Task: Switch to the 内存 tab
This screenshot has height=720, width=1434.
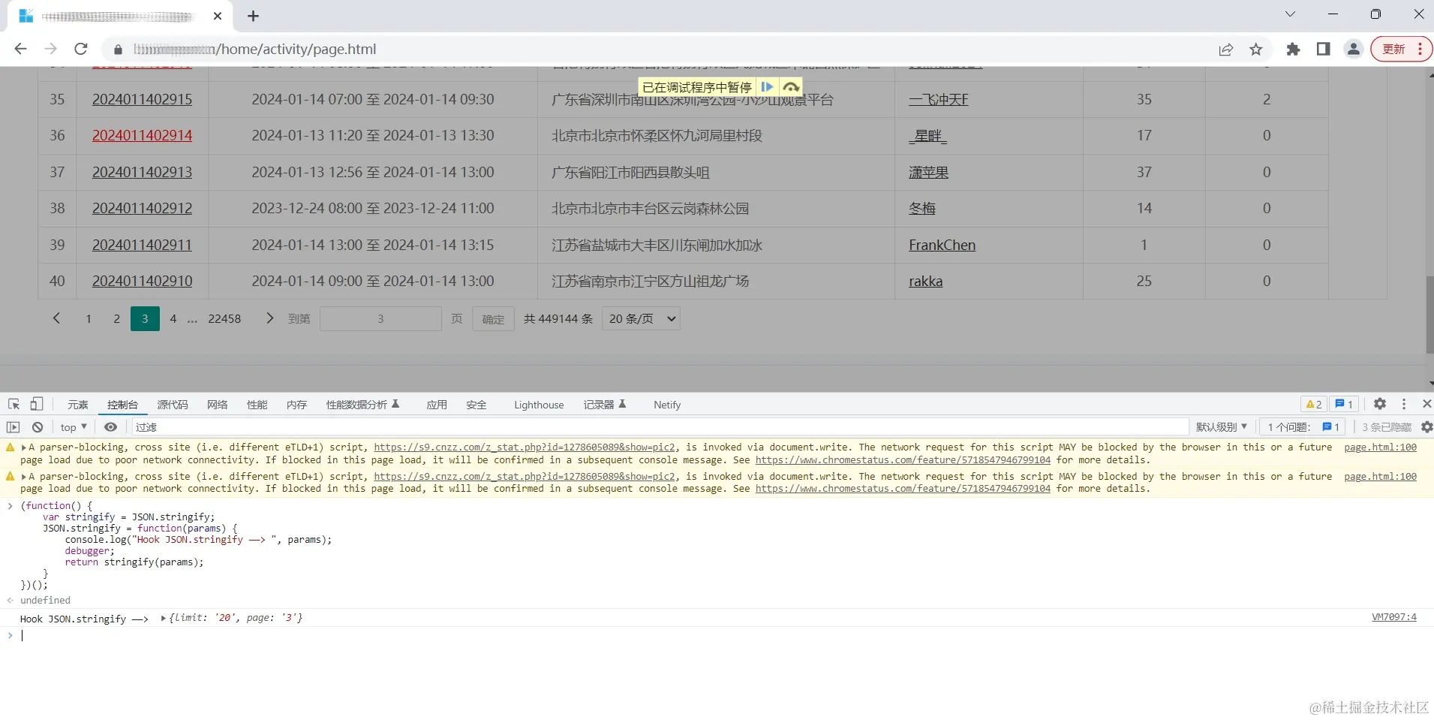Action: 297,405
